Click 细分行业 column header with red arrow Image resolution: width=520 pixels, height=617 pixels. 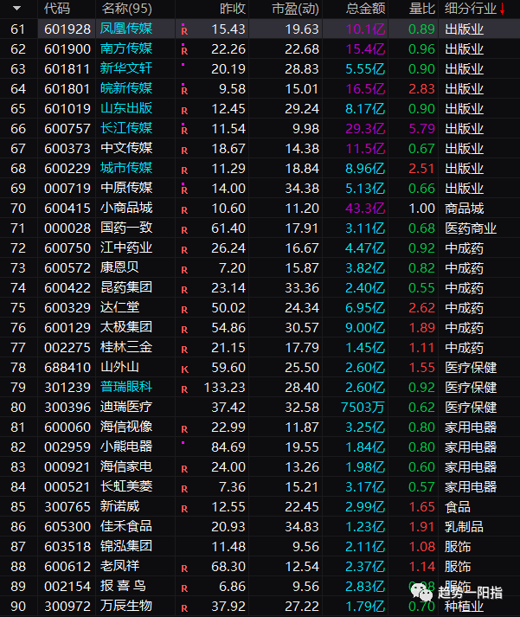coord(475,9)
